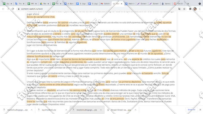
Task: Close the downloads bar
Action: tap(200, 110)
